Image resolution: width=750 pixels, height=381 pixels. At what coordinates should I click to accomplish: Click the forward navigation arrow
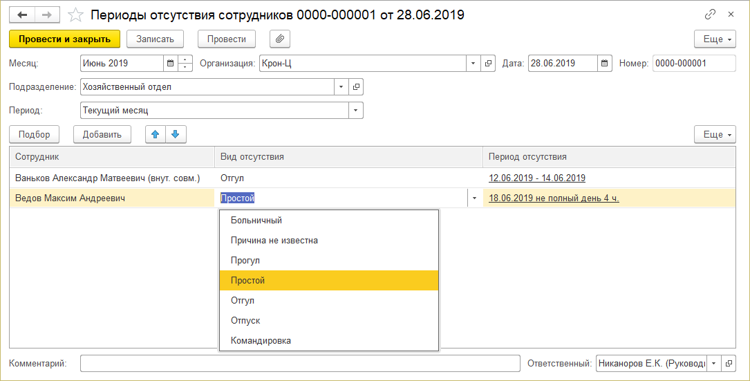[x=47, y=15]
